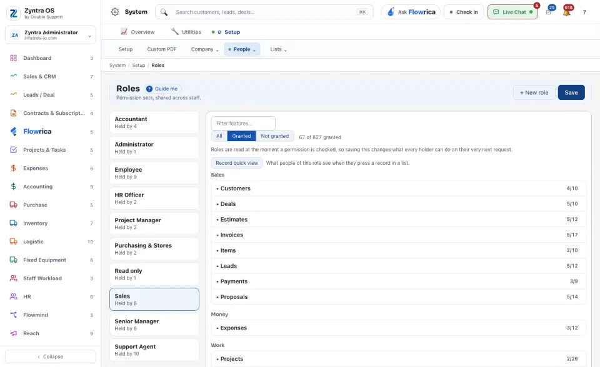Expand the Deals permissions row

(398, 204)
